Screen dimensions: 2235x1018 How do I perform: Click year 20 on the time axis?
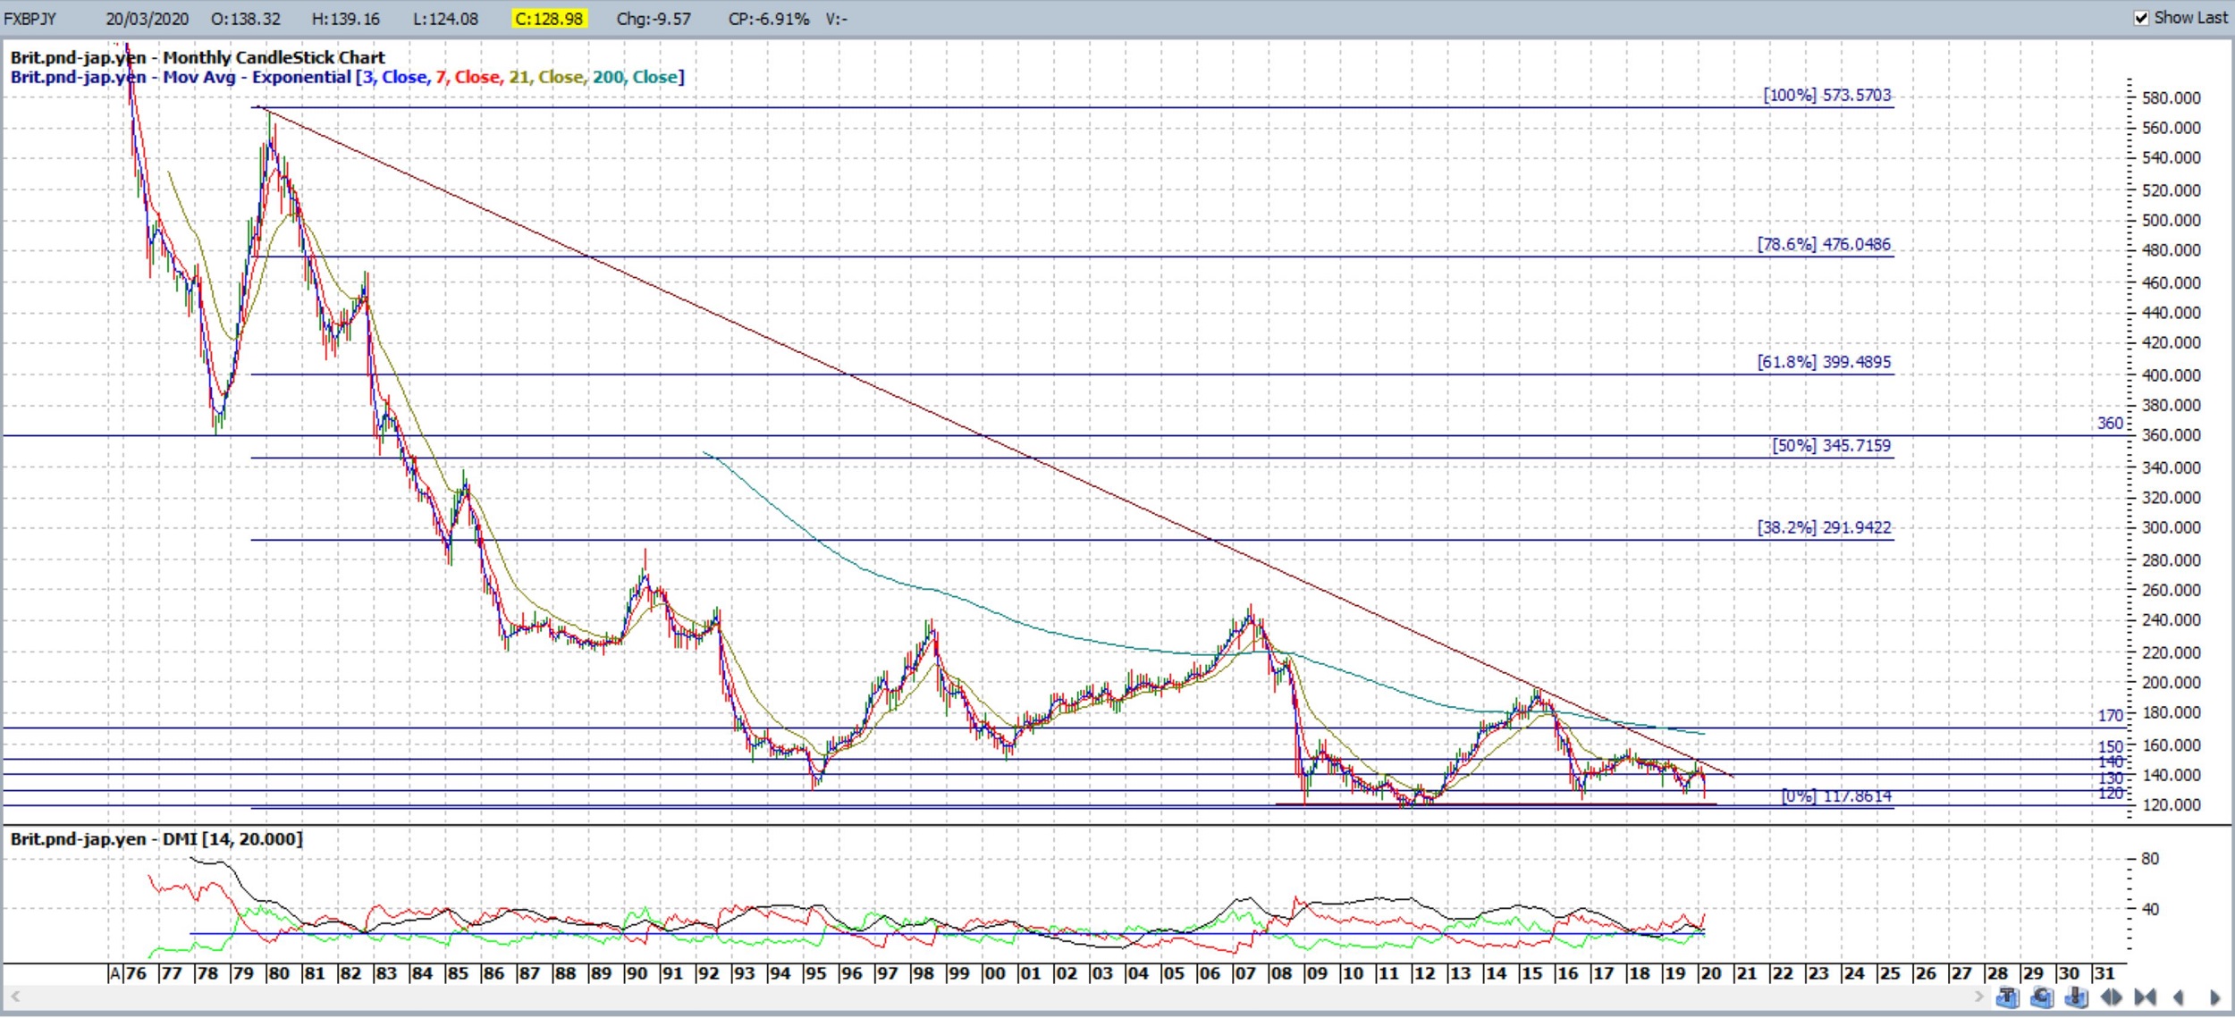coord(1710,973)
